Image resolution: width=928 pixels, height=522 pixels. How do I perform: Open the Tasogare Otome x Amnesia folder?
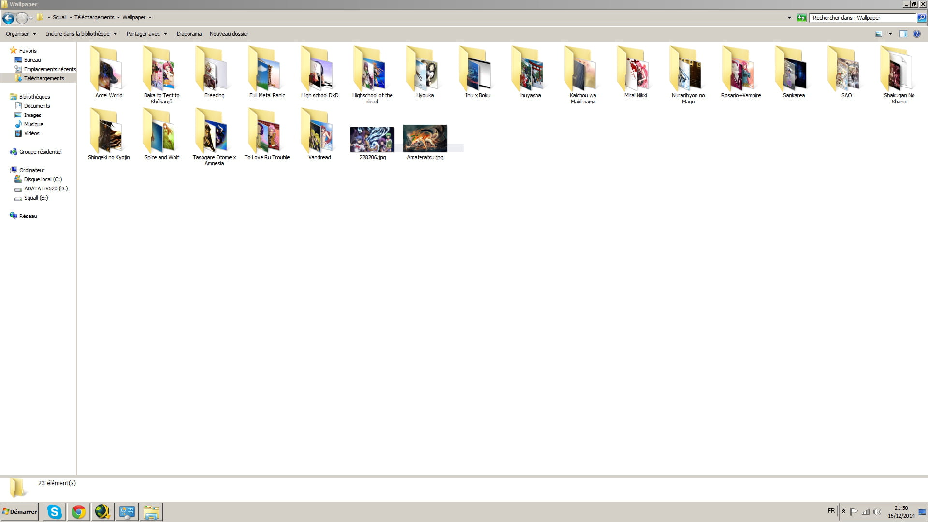click(x=214, y=137)
